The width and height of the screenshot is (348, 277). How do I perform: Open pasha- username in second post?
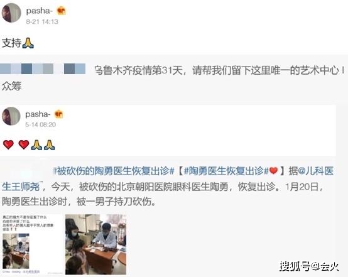coord(38,114)
